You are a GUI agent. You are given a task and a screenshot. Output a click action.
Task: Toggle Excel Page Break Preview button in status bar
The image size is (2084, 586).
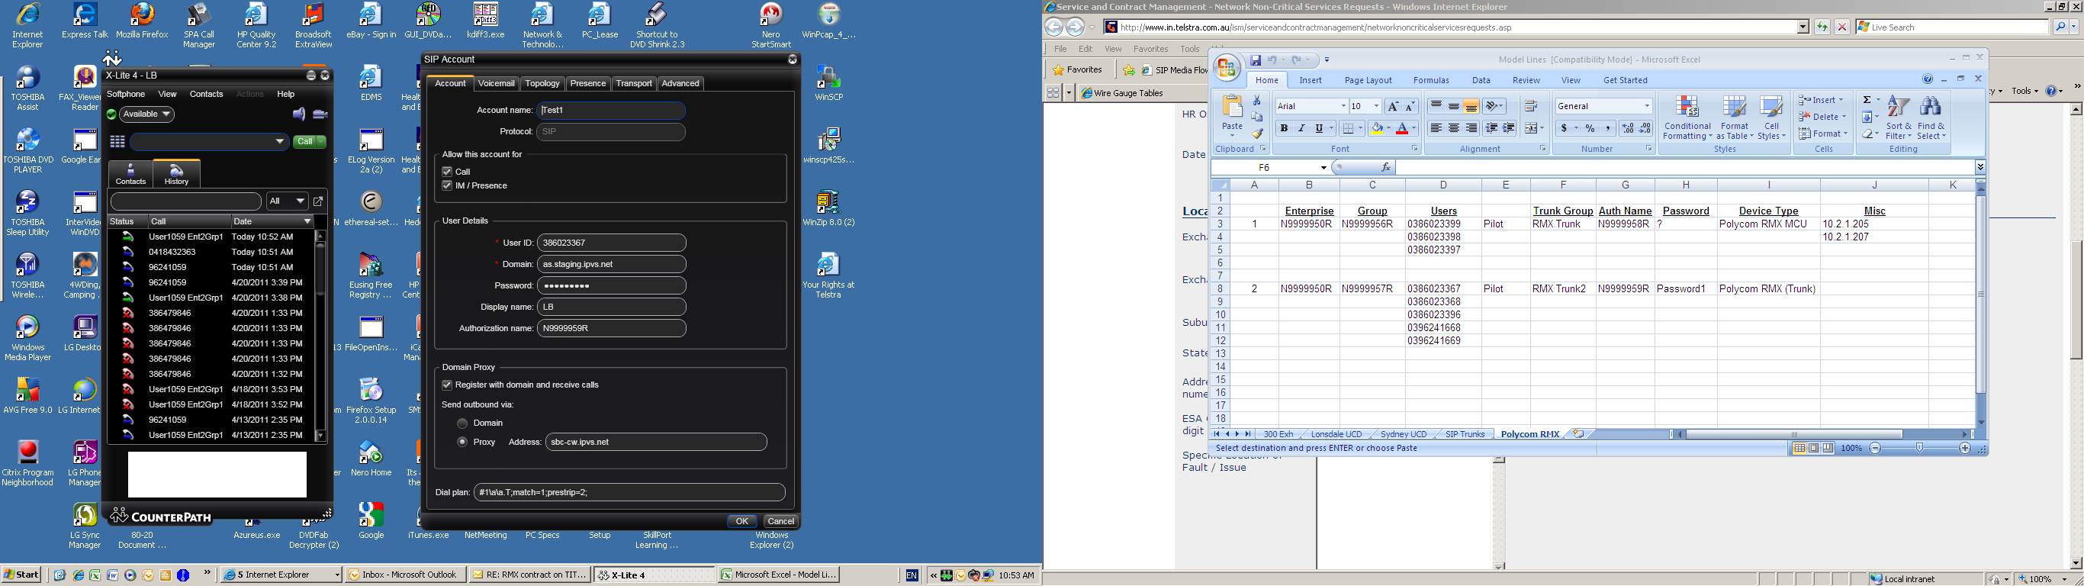pos(1828,449)
